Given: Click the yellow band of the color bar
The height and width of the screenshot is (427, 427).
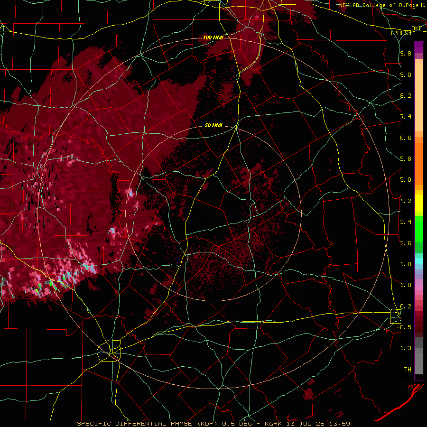Looking at the screenshot, I should click(419, 203).
